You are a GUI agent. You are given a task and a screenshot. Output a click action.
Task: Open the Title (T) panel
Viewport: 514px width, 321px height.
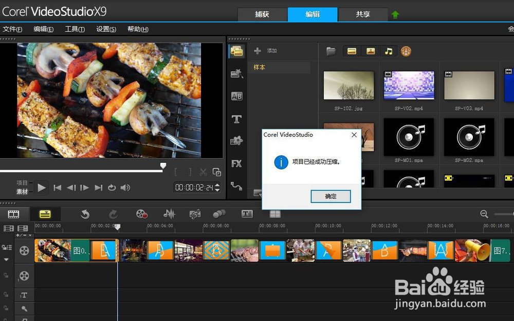pos(236,119)
